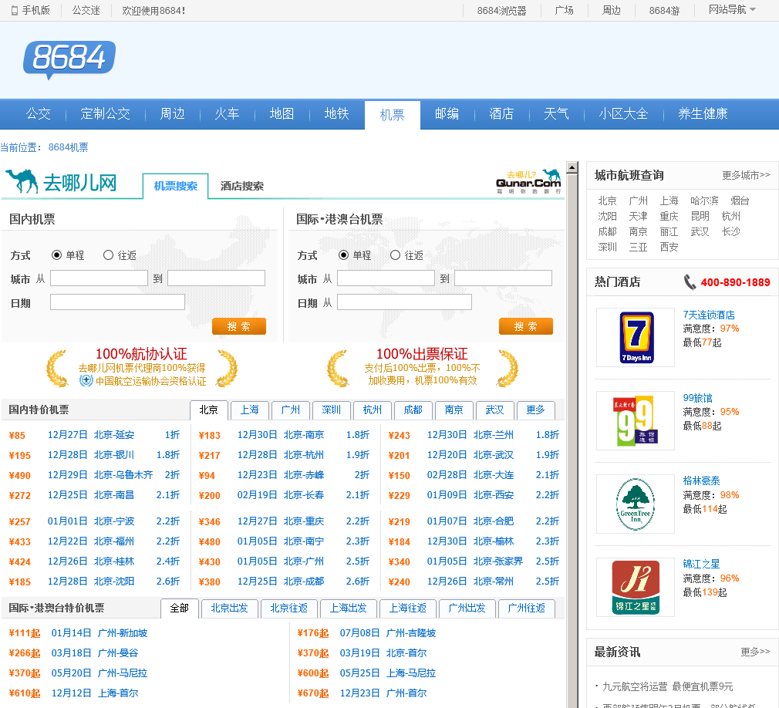The height and width of the screenshot is (708, 779).
Task: Click 丽江 in city flight query
Action: (669, 231)
